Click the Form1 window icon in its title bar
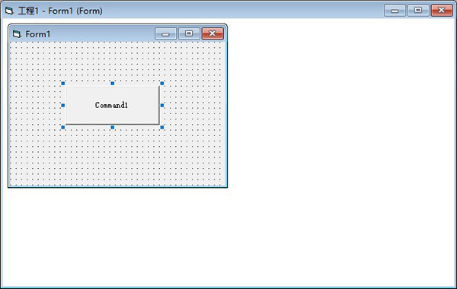The width and height of the screenshot is (457, 289). coord(17,34)
